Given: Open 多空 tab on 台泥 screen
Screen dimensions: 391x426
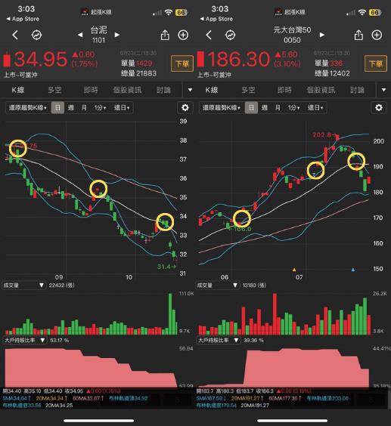Looking at the screenshot, I should pos(54,90).
